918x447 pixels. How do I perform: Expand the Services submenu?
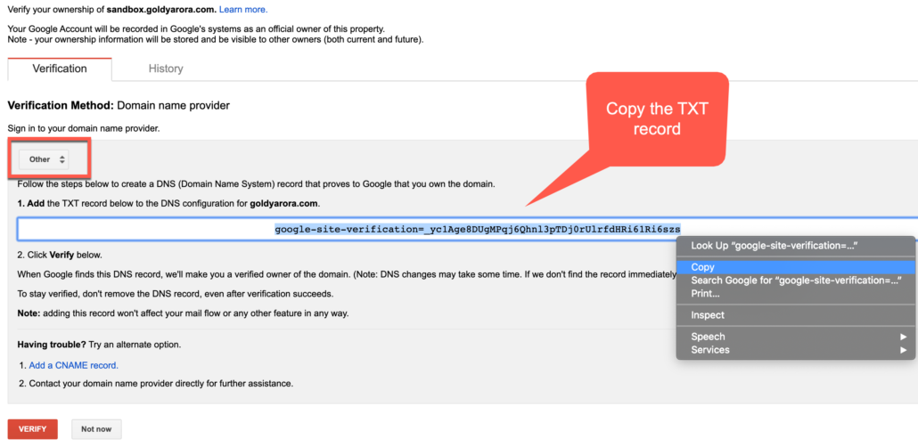(x=795, y=350)
